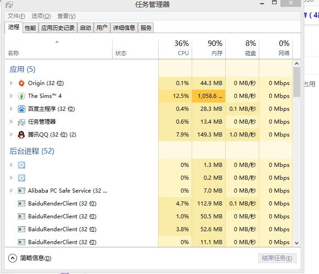Click the 44.3 MB memory cell

pyautogui.click(x=209, y=83)
